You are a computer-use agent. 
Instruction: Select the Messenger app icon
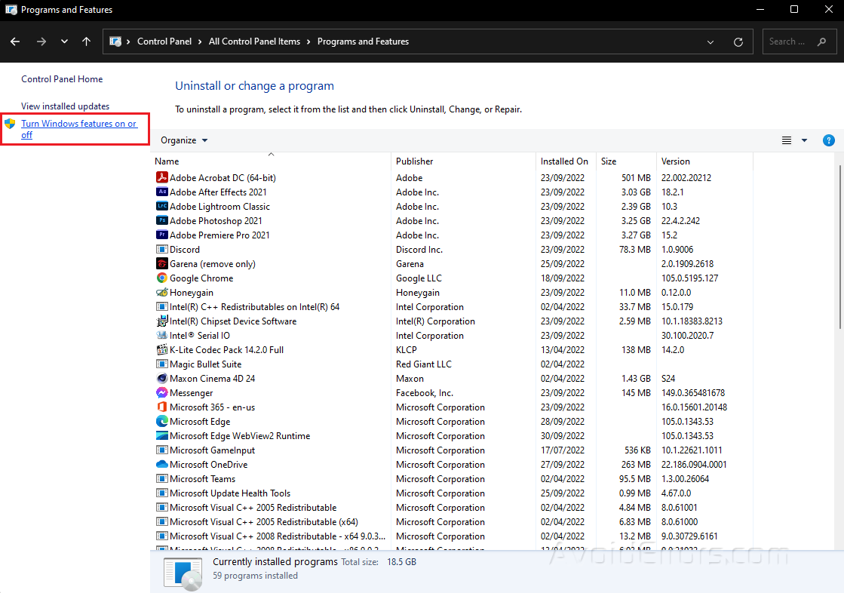tap(161, 393)
